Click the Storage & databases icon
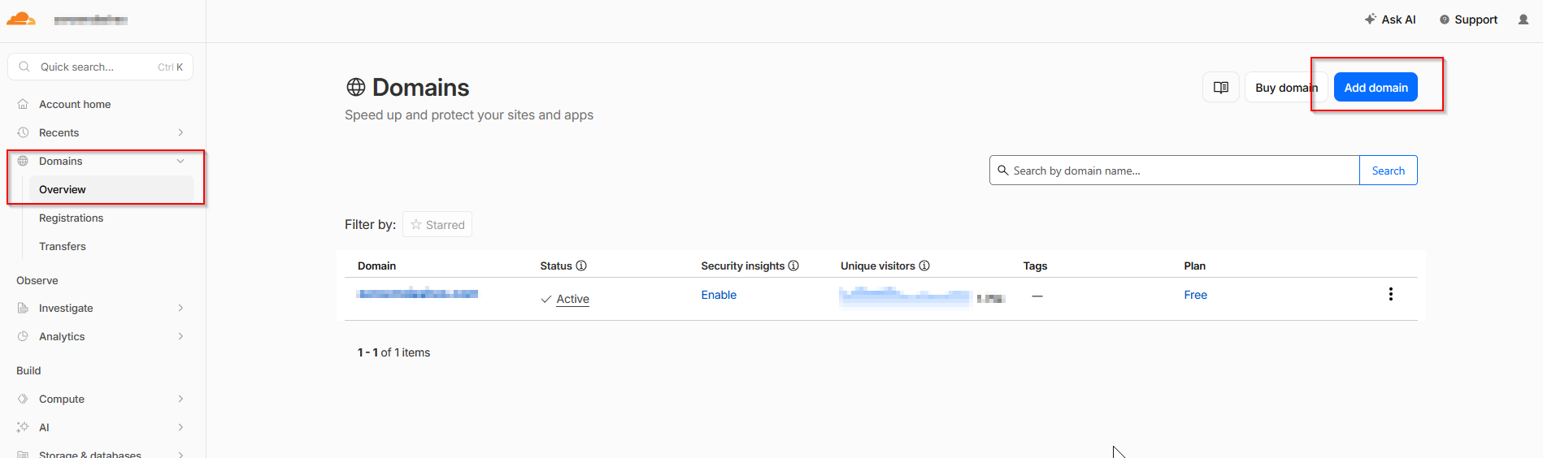 [23, 454]
